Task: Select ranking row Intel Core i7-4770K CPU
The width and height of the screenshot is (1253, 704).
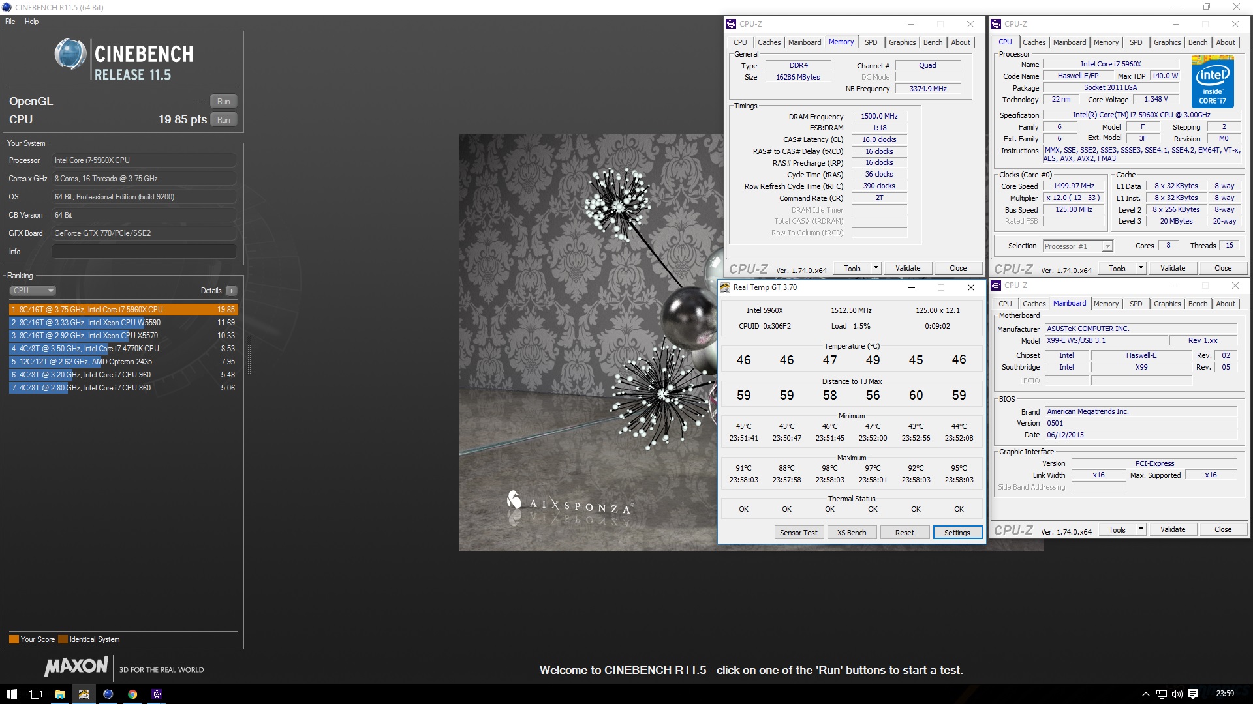Action: (123, 349)
